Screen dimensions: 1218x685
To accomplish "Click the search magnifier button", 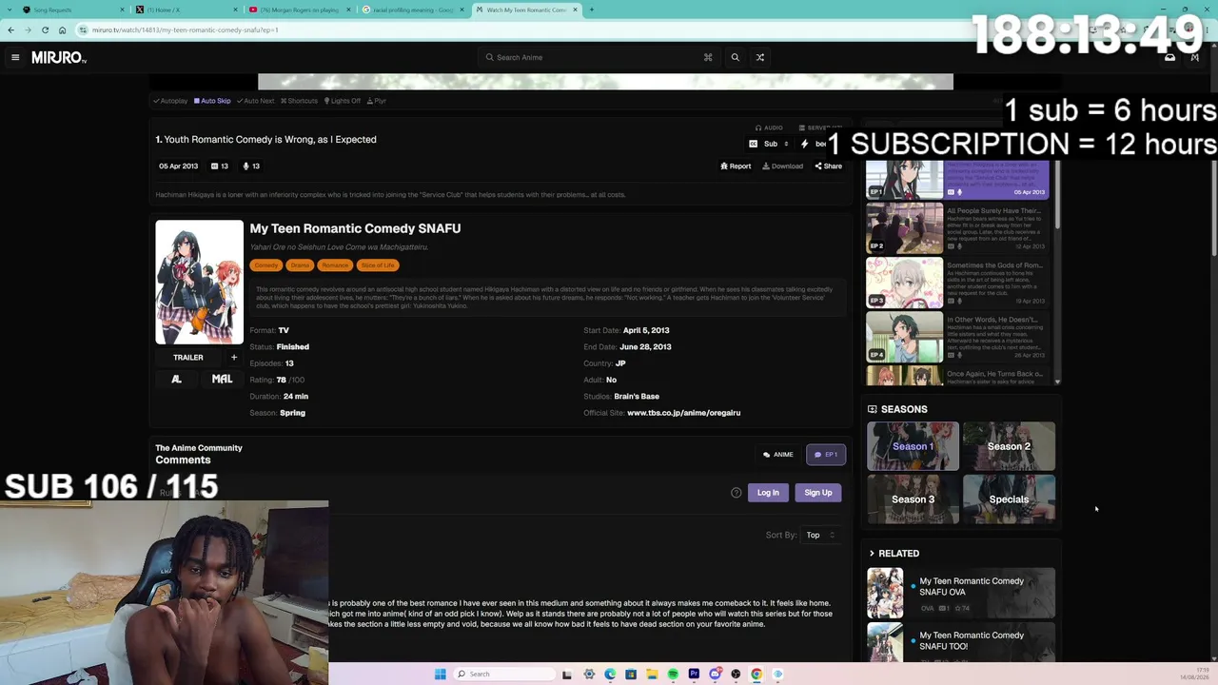I will [735, 57].
